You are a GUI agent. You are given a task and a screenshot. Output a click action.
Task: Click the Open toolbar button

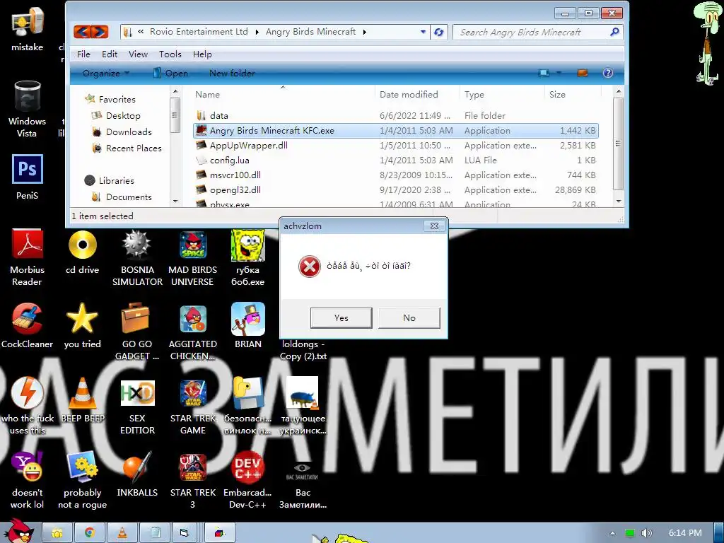(x=170, y=74)
